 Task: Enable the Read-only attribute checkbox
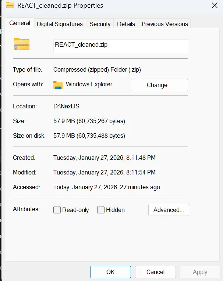tap(57, 210)
